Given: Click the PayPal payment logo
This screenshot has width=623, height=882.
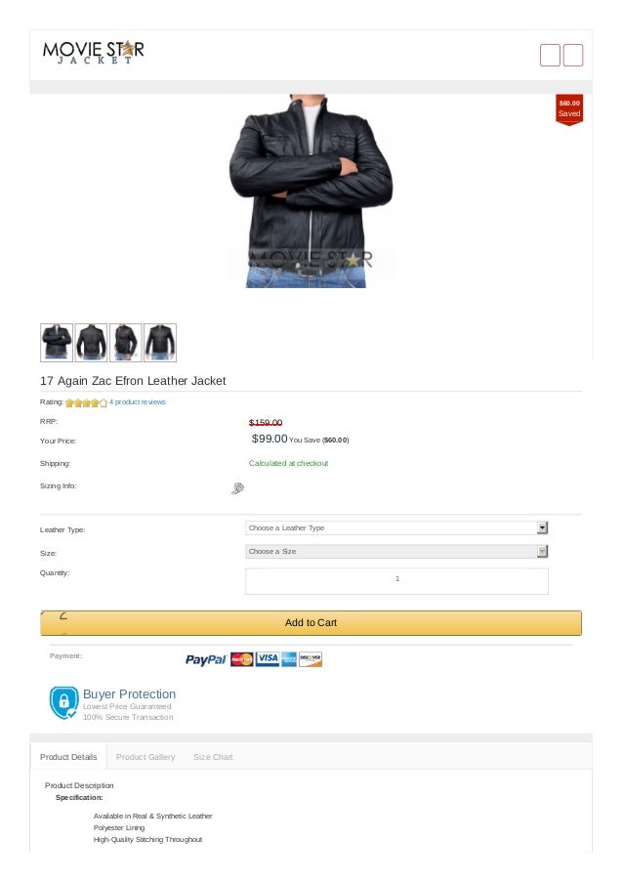Looking at the screenshot, I should point(206,659).
